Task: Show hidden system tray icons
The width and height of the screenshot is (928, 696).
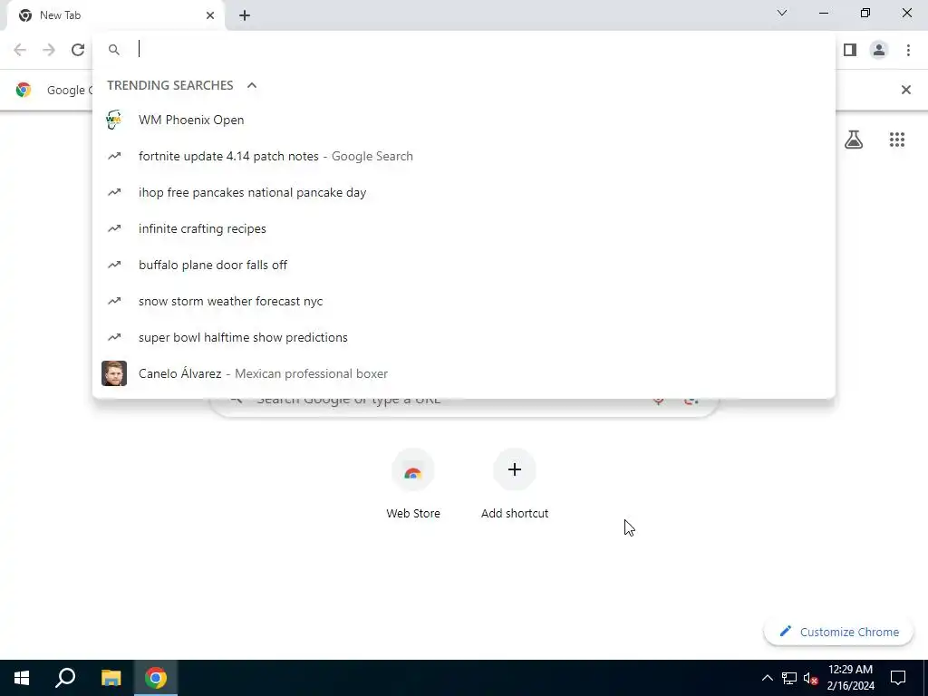Action: click(767, 678)
